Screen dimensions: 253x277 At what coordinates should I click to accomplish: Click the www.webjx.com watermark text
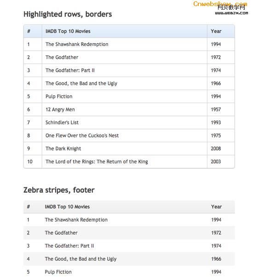click(x=231, y=13)
